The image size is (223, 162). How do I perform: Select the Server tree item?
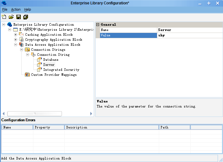tap(49, 65)
